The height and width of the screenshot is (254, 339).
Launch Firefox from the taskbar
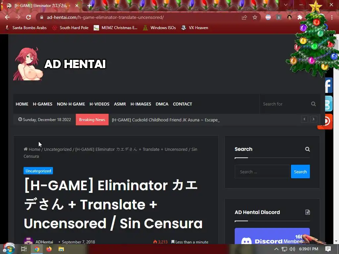click(49, 249)
